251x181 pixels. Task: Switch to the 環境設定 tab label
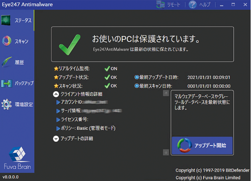pos(24,104)
